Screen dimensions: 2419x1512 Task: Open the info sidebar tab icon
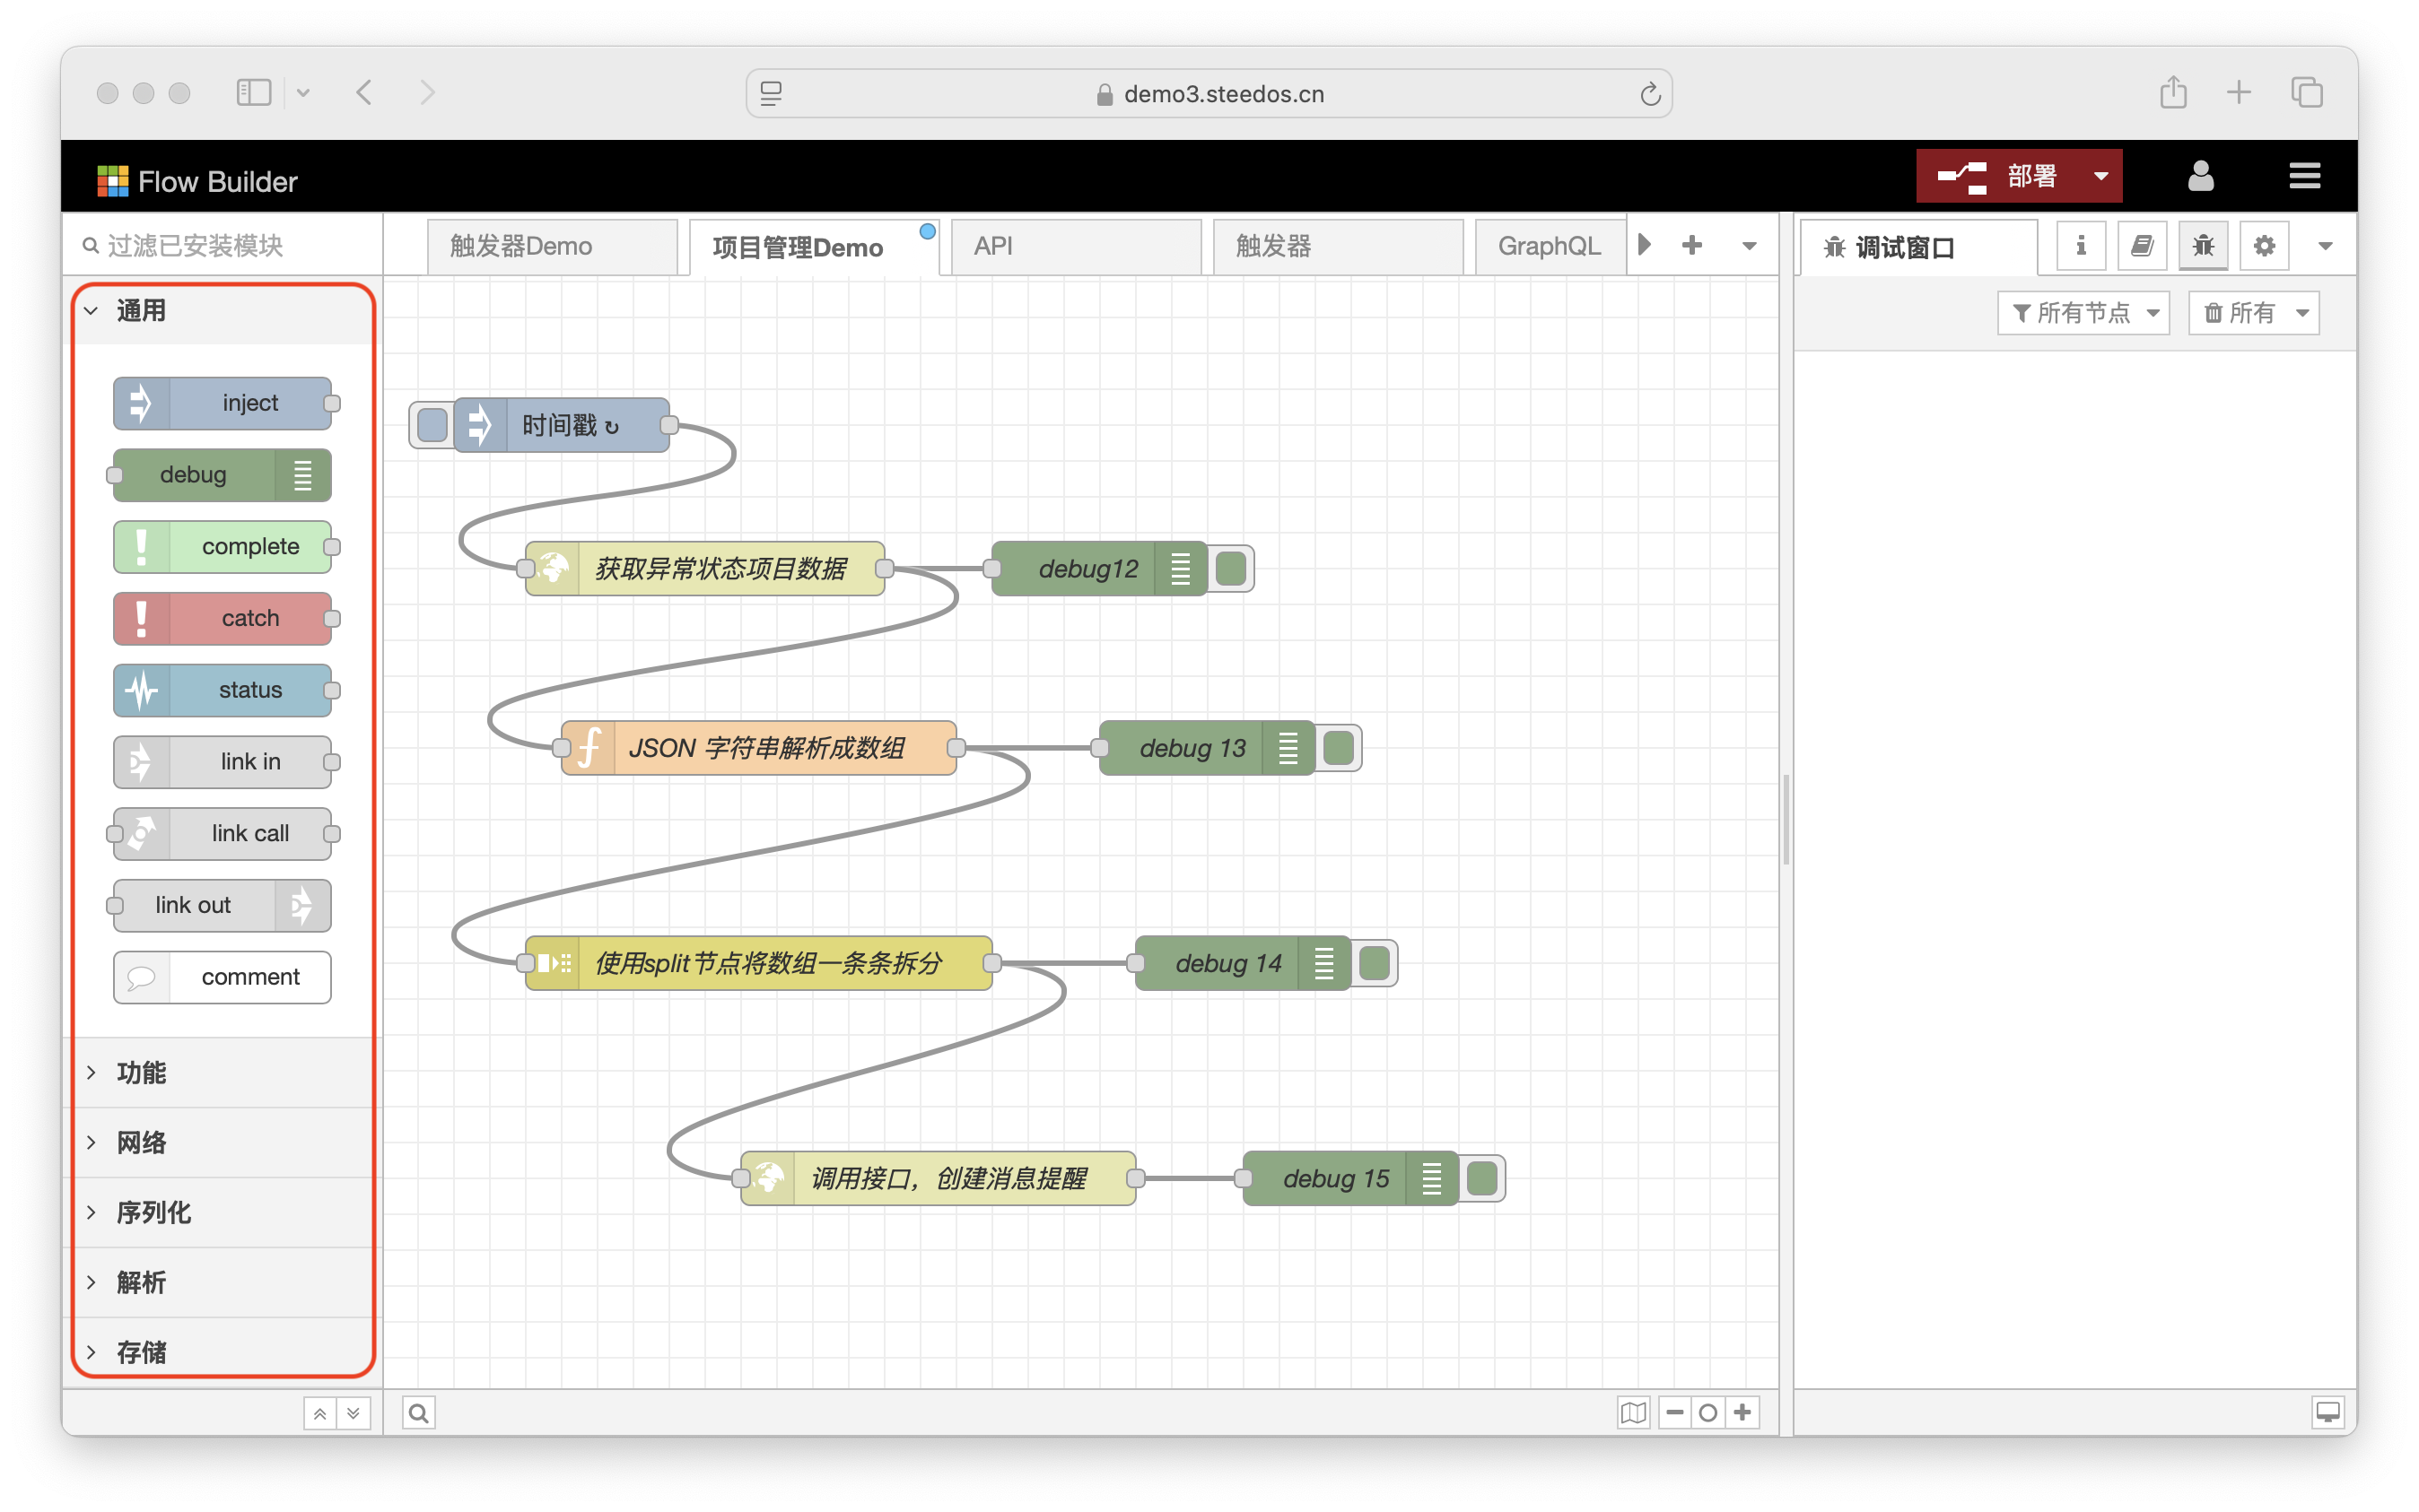click(2081, 246)
